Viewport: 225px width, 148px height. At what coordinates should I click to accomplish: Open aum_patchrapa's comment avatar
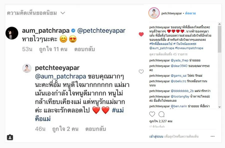(12, 33)
